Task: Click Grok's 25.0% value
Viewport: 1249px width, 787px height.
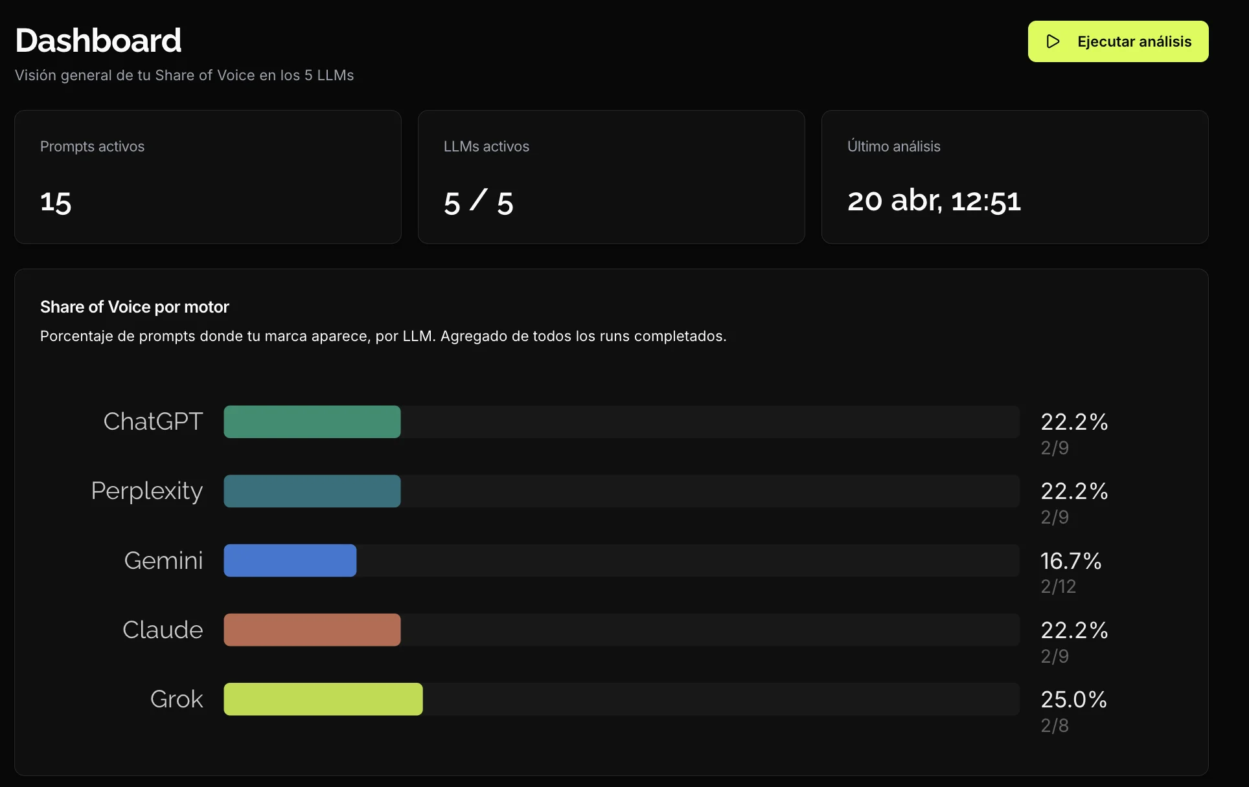Action: coord(1073,699)
